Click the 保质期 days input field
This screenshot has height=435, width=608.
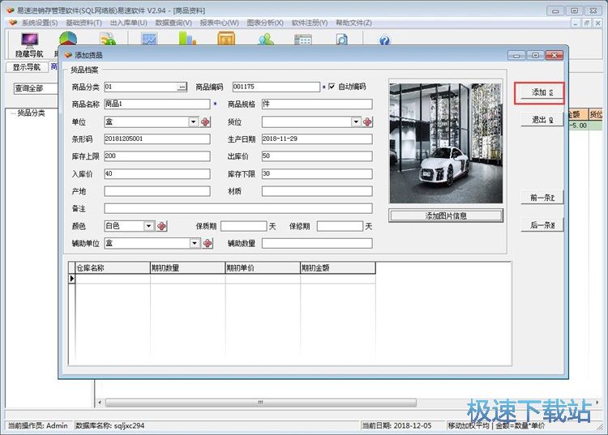click(x=244, y=226)
